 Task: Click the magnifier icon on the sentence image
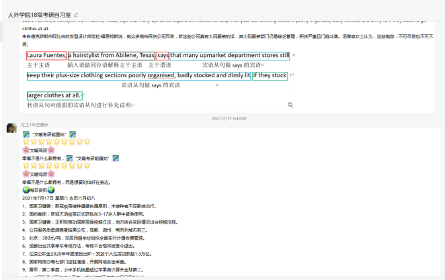coord(290,105)
